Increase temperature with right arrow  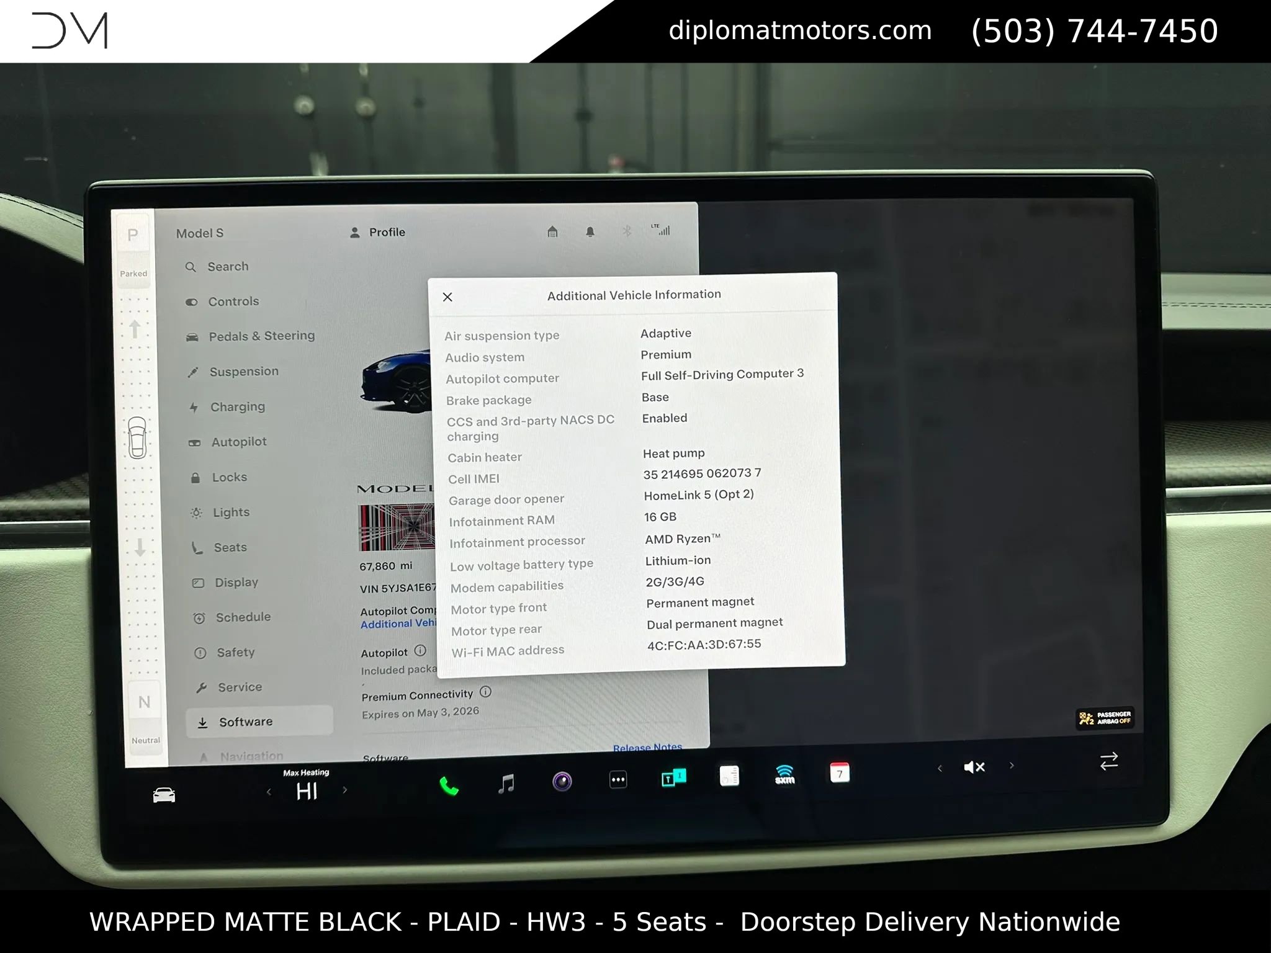(x=345, y=790)
